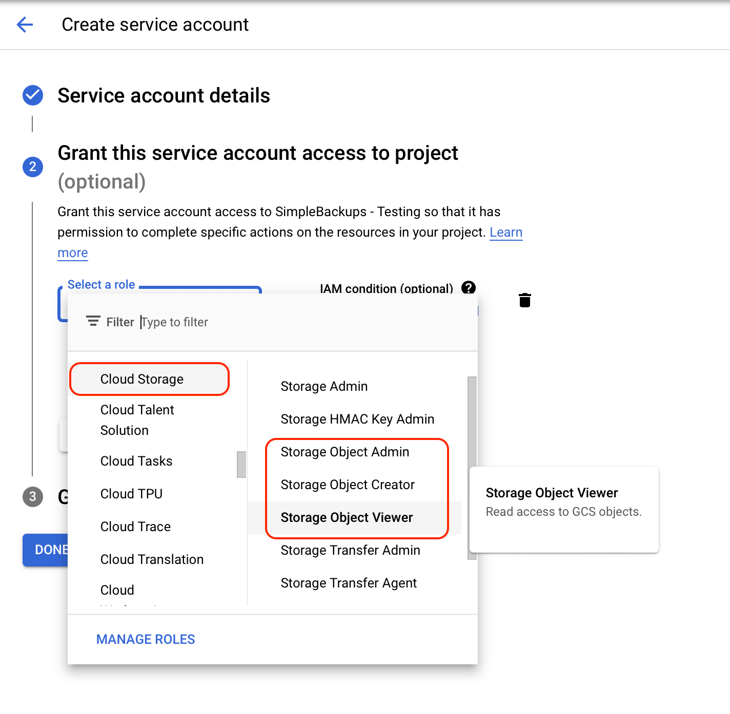Click the back arrow to leave Create service account
The image size is (730, 714).
coord(24,24)
